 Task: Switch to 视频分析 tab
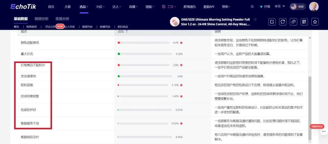41,19
